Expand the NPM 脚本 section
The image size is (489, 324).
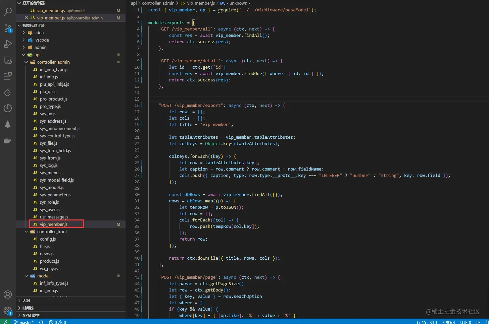[x=31, y=315]
